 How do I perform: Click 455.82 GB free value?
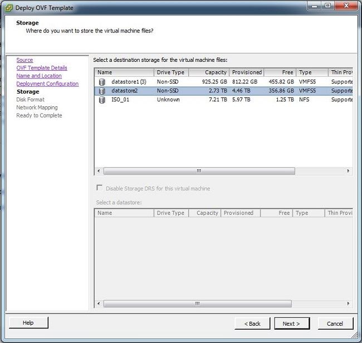[x=281, y=82]
